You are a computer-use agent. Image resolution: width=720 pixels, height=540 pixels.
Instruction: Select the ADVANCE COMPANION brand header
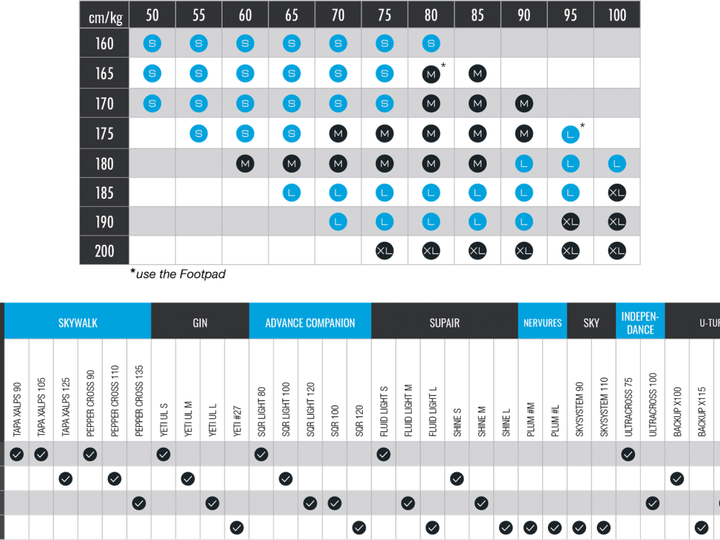(310, 323)
